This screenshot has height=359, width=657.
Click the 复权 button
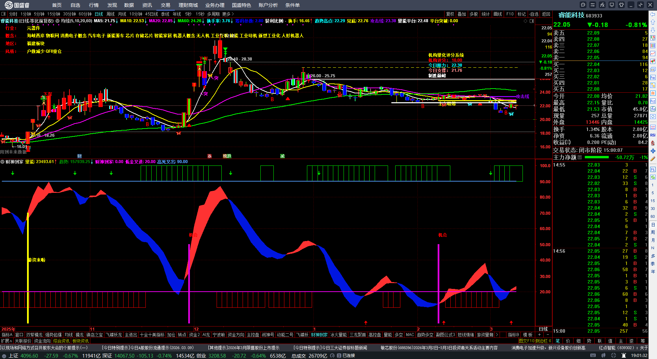click(450, 14)
